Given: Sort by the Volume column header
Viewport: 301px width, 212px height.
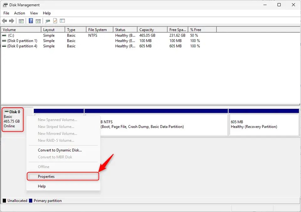Looking at the screenshot, I should pyautogui.click(x=21, y=30).
